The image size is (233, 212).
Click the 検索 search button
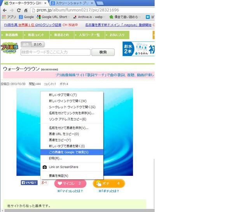coord(103,52)
